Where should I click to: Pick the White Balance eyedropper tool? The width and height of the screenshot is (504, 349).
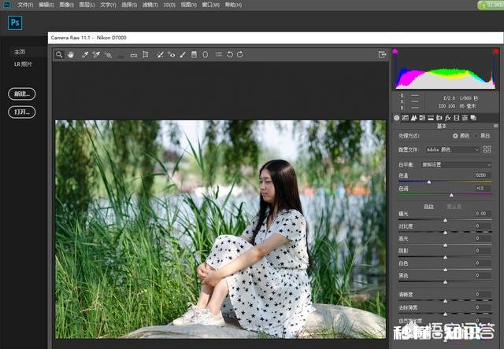[x=83, y=55]
